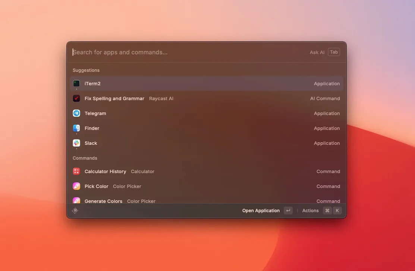Image resolution: width=415 pixels, height=271 pixels.
Task: Click the Calculator History icon
Action: point(76,171)
